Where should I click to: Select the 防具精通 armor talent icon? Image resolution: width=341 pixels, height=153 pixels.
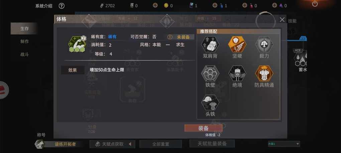pyautogui.click(x=264, y=73)
